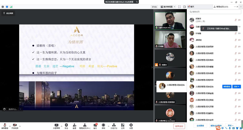243x130 pixels.
Task: Open the screen-sharing banner options icon at top
Action: tap(137, 2)
